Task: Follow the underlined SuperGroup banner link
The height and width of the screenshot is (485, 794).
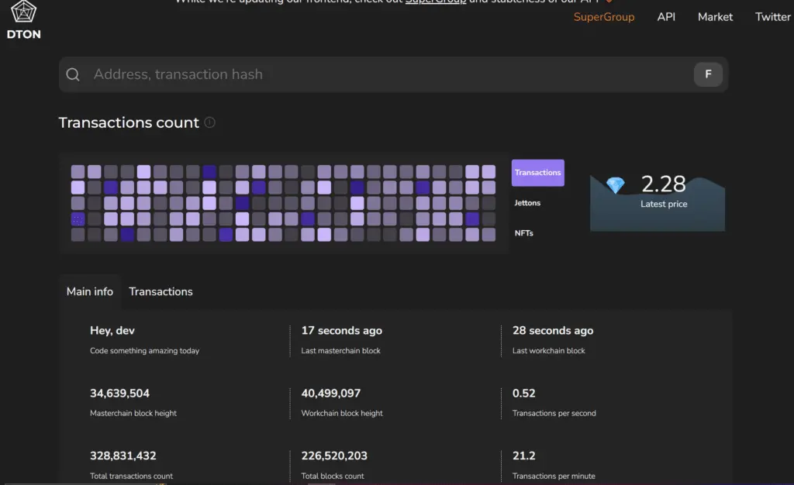Action: coord(436,2)
